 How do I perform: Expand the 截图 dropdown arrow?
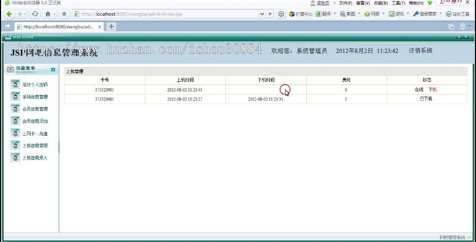point(359,14)
